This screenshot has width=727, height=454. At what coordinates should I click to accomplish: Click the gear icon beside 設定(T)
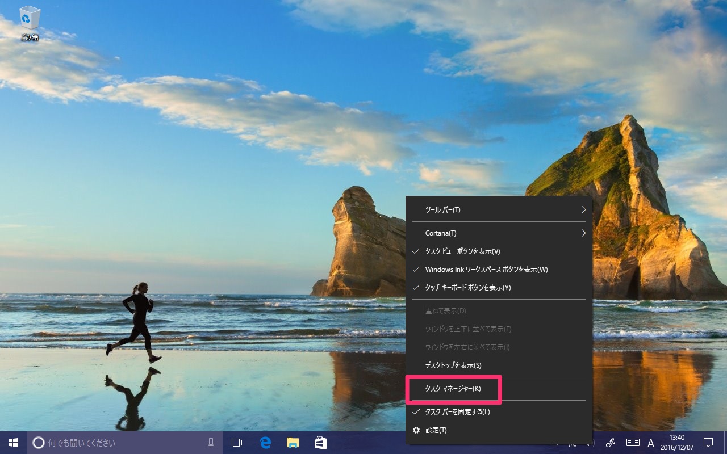pos(416,430)
